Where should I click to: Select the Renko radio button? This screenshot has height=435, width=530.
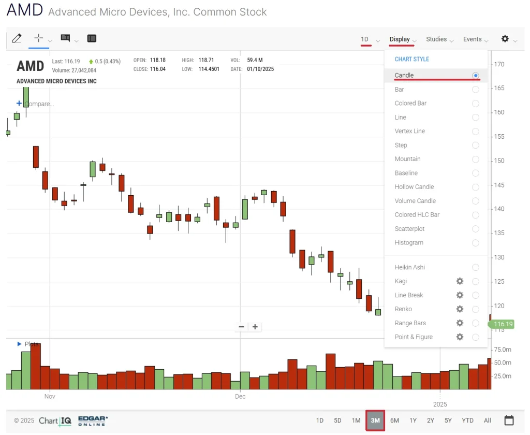tap(476, 309)
